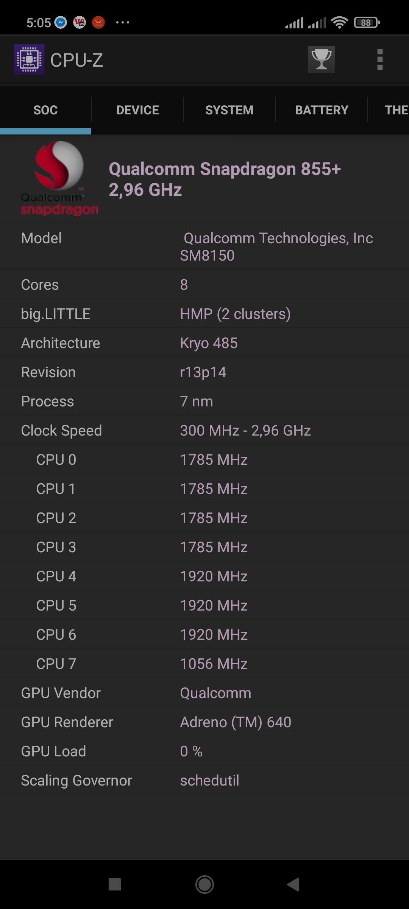Tap the Messenger notification icon
The height and width of the screenshot is (909, 409).
[61, 23]
